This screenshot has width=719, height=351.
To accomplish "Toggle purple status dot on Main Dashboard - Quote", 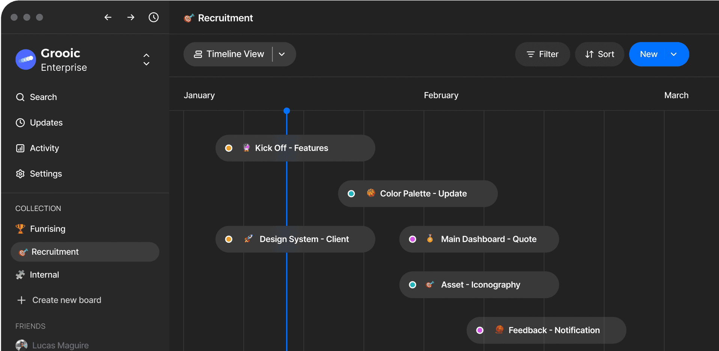I will pos(413,239).
